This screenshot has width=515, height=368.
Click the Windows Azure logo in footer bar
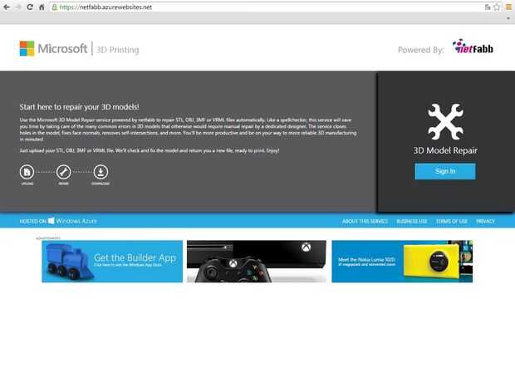pos(72,221)
